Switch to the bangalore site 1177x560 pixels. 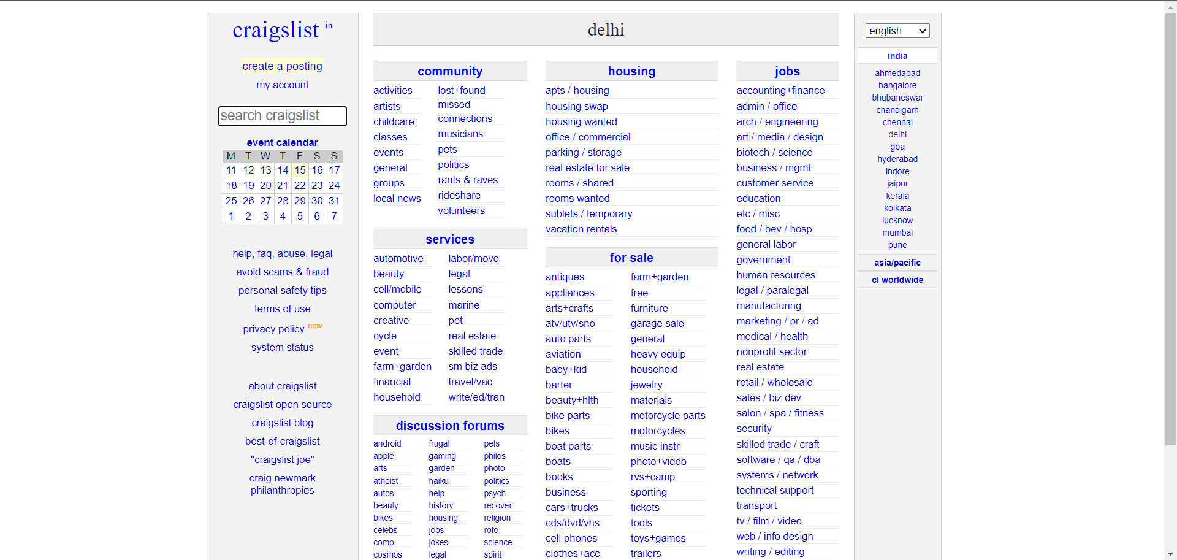(x=897, y=85)
